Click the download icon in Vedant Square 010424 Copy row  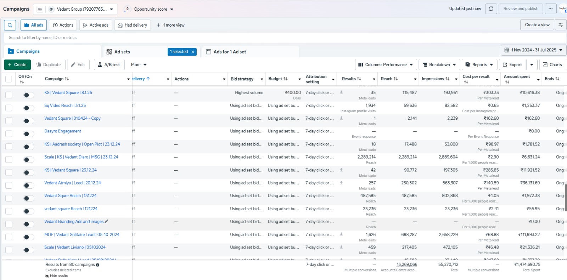click(341, 118)
